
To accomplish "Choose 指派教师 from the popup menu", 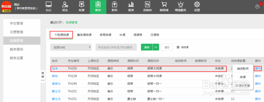I will coord(243,69).
